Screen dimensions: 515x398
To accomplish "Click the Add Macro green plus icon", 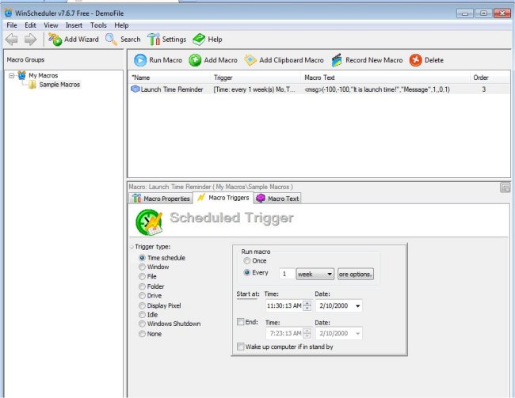I will pyautogui.click(x=195, y=60).
